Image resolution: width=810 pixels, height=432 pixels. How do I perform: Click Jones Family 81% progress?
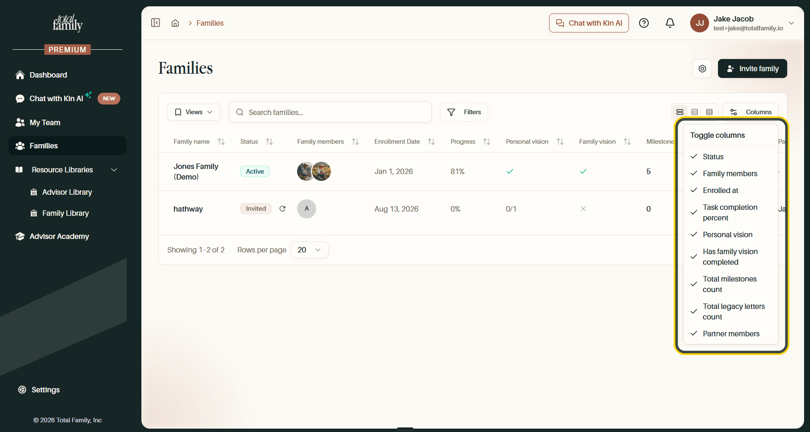(x=458, y=172)
